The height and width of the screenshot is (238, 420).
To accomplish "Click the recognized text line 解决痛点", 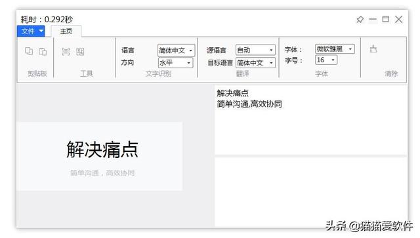I will tap(232, 93).
